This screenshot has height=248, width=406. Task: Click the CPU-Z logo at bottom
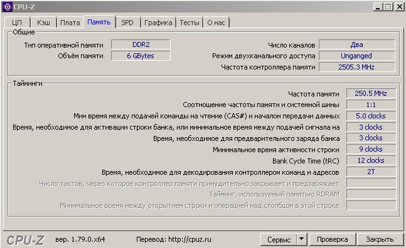pos(25,240)
